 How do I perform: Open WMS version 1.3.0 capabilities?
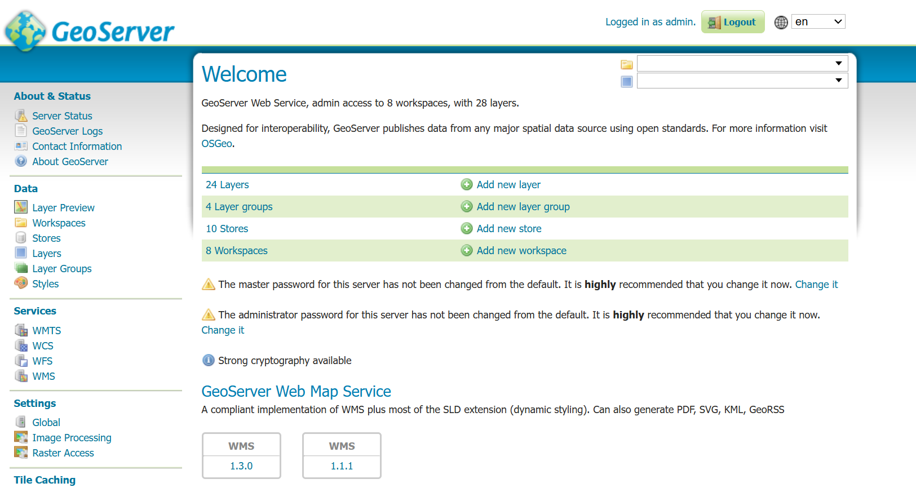[x=241, y=466]
